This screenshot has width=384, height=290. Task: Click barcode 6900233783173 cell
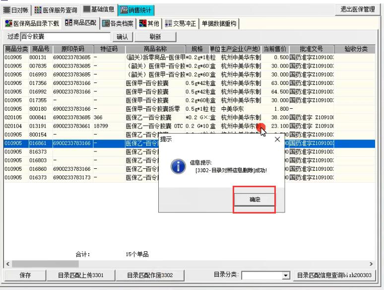pos(72,177)
